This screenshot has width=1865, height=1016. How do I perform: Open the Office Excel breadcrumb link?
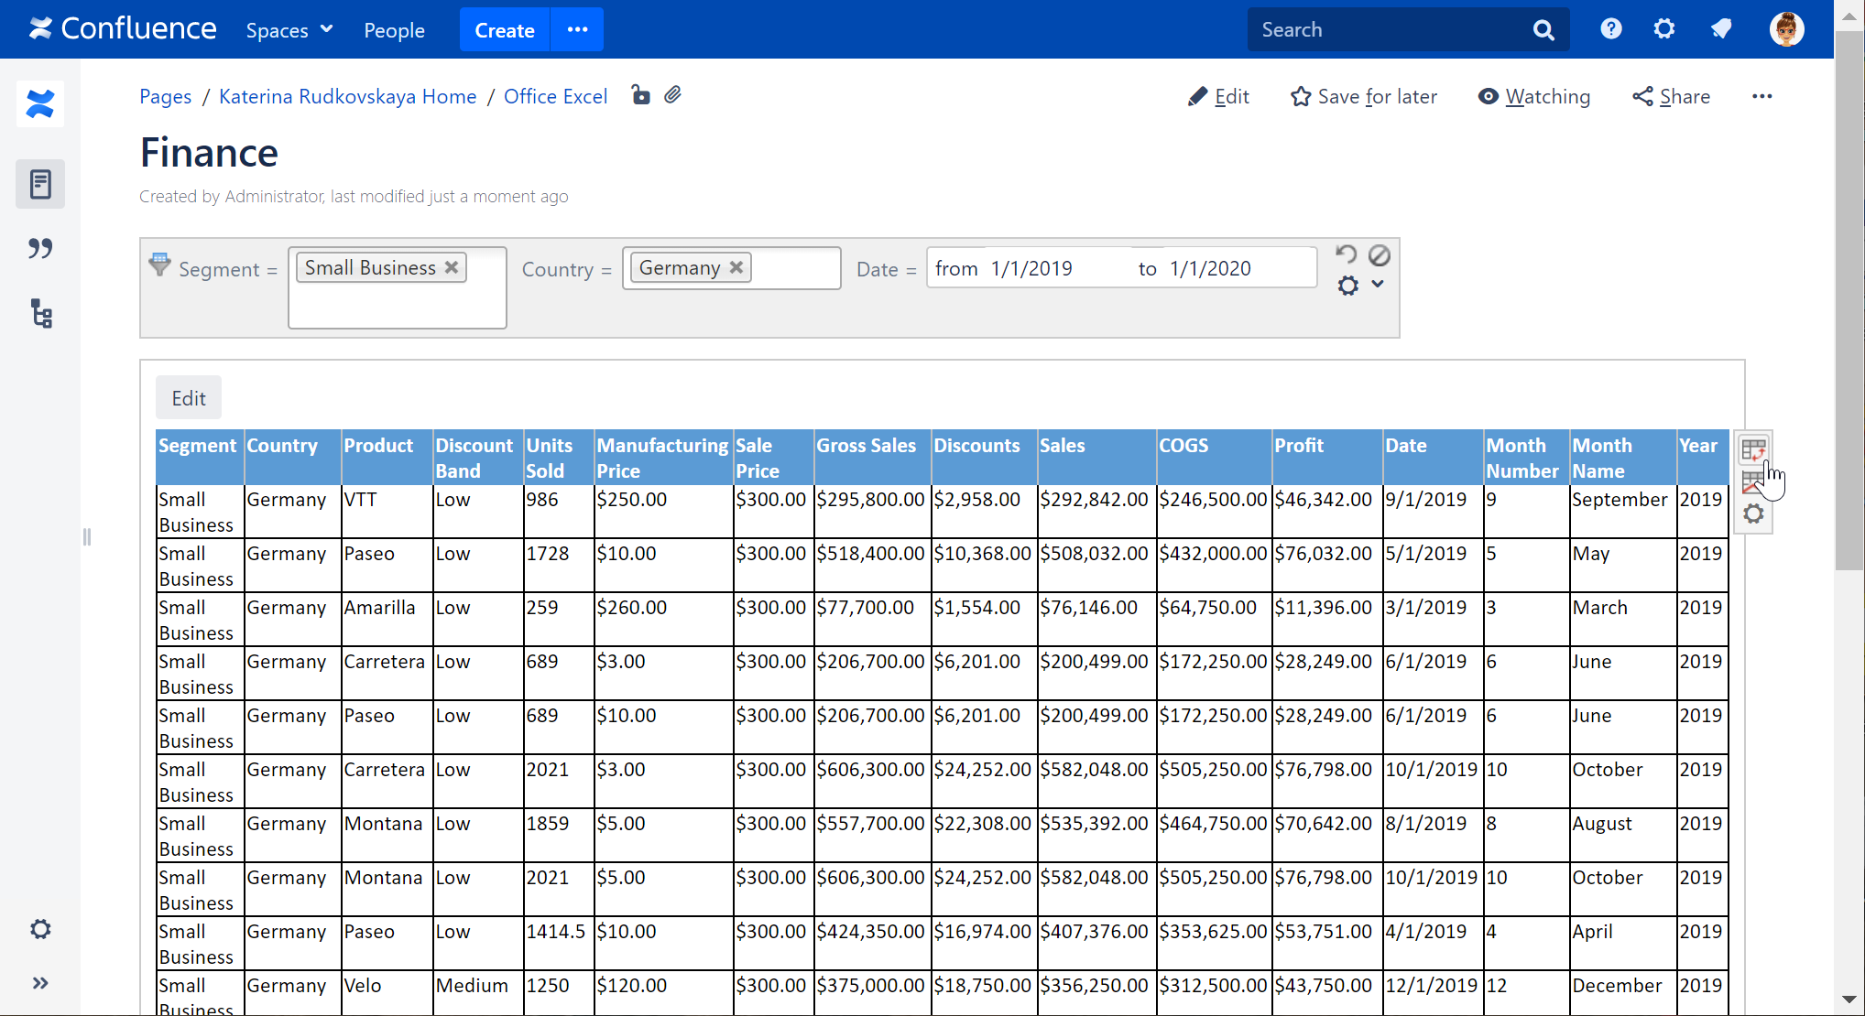point(555,97)
